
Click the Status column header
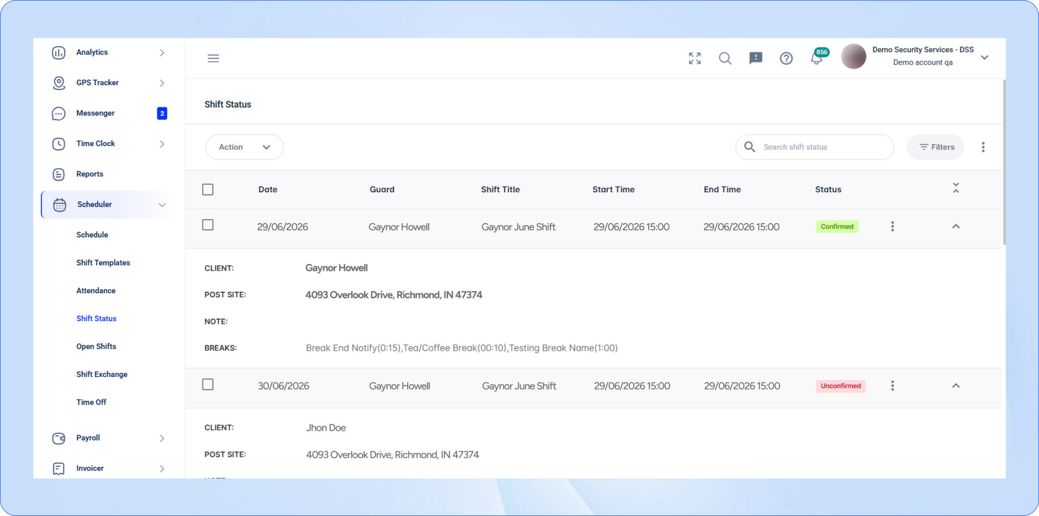tap(828, 189)
